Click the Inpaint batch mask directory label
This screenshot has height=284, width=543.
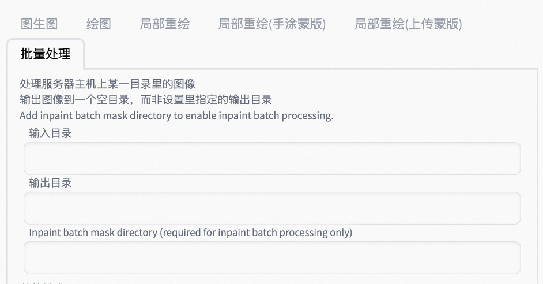[190, 233]
